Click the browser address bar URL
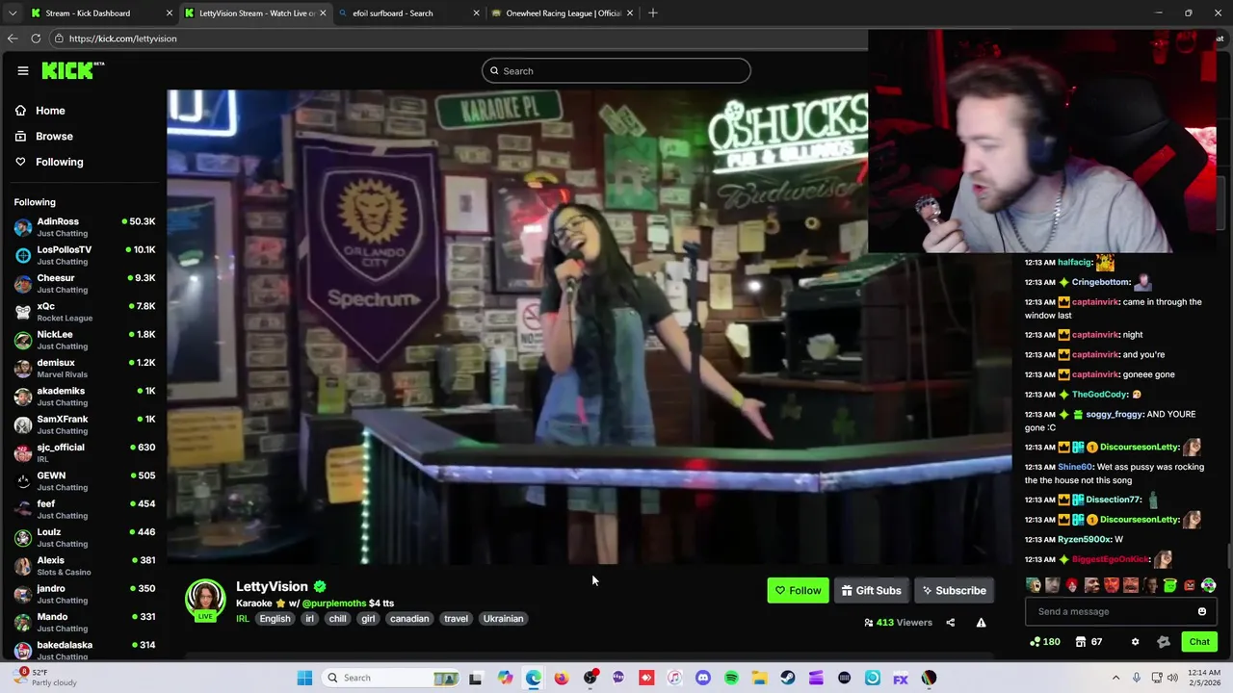Screen dimensions: 1233x693 point(122,38)
